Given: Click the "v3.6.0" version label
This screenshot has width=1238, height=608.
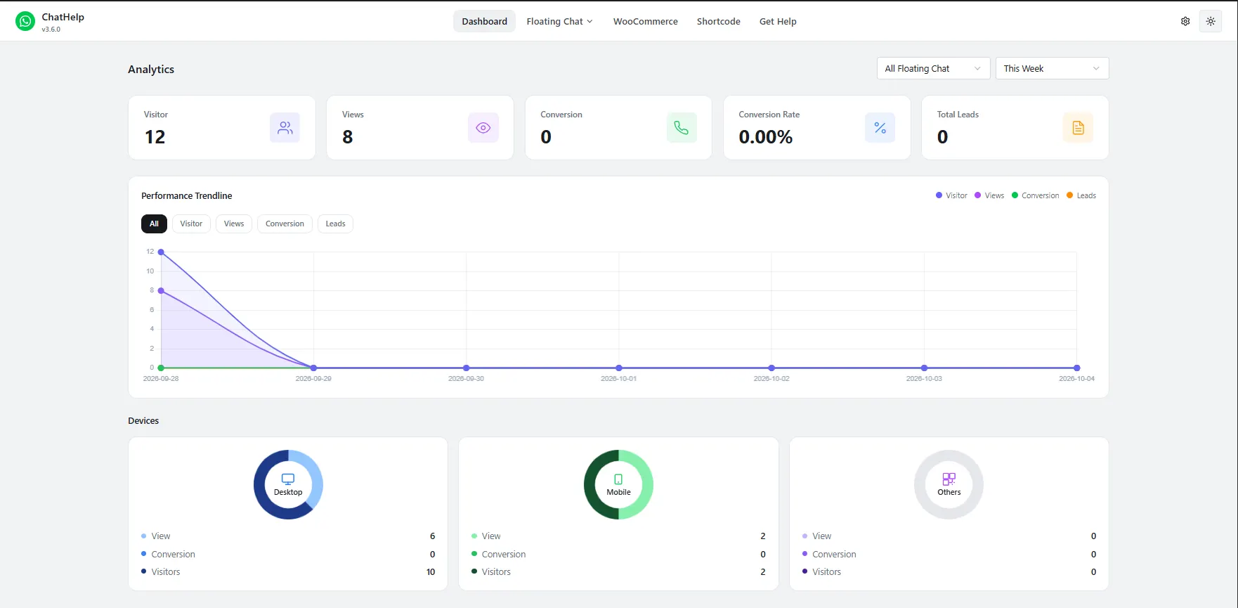Looking at the screenshot, I should tap(51, 30).
